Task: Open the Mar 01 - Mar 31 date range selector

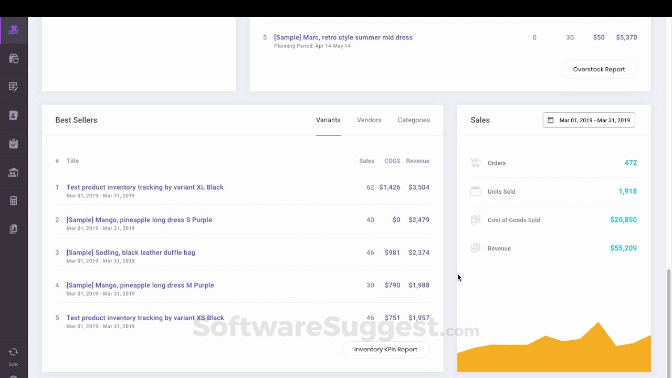Action: [589, 120]
